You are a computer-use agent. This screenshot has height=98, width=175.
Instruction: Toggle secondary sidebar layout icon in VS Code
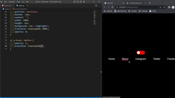[81, 2]
